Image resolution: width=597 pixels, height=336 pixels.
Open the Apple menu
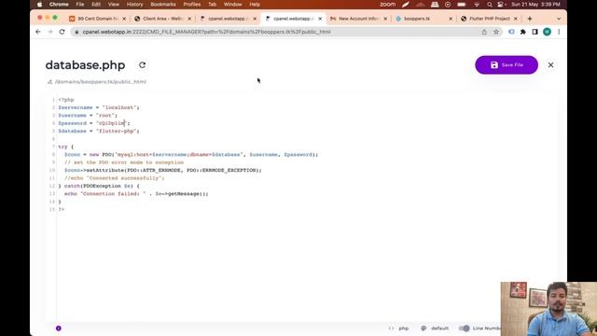39,4
